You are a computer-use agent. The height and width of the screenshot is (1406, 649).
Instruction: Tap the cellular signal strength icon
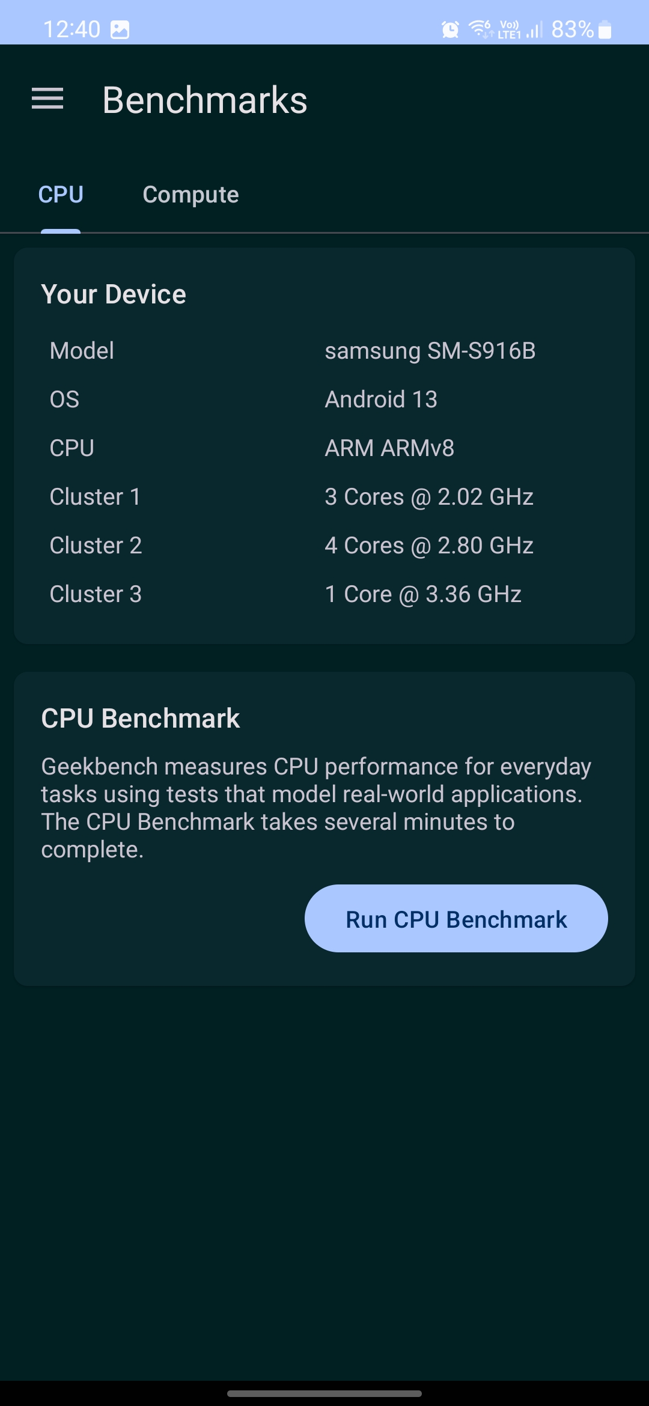click(x=534, y=29)
